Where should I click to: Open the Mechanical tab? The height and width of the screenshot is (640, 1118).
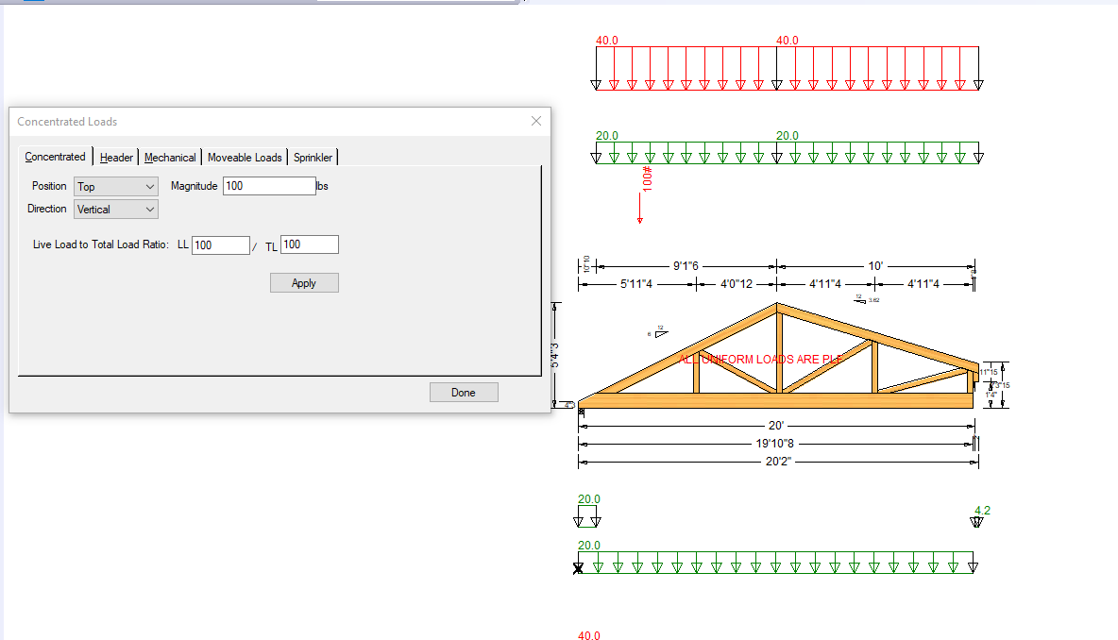pyautogui.click(x=170, y=158)
